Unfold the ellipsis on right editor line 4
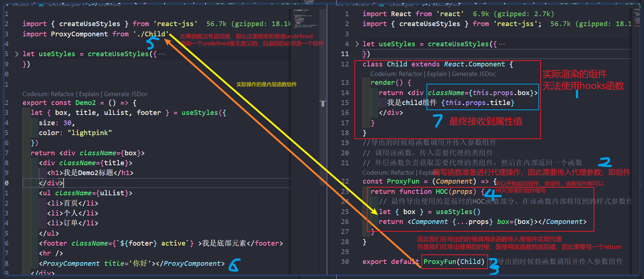Viewport: 644px width, 279px height. click(502, 44)
